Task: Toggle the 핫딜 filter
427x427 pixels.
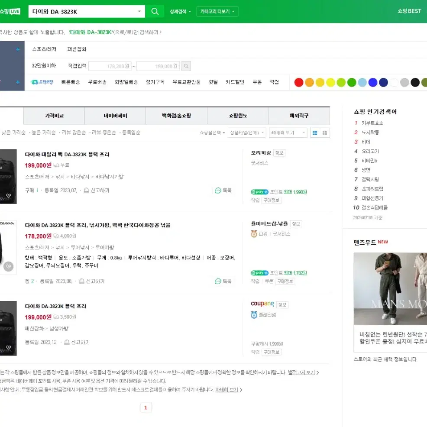Action: click(213, 82)
